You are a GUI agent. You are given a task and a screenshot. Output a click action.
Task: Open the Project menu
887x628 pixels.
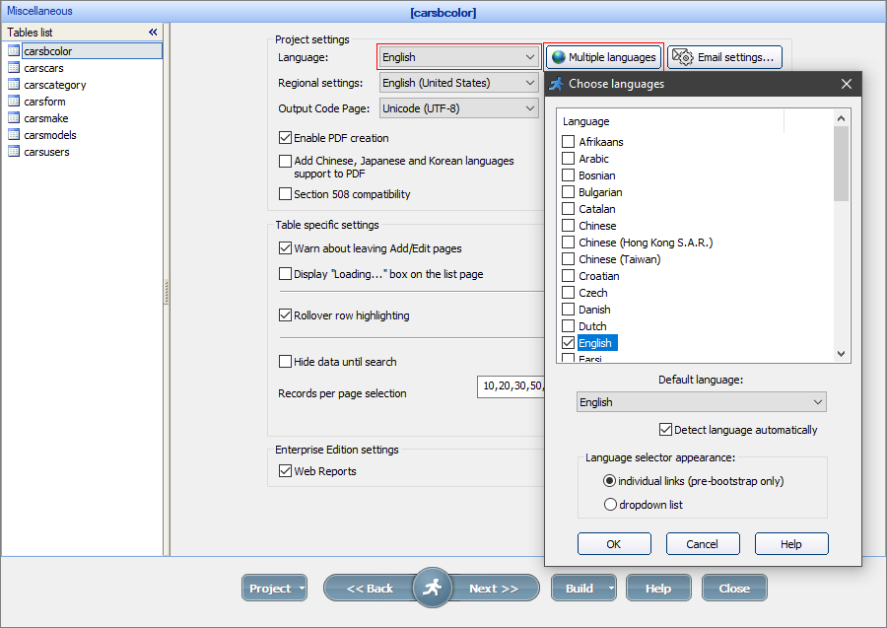(274, 588)
